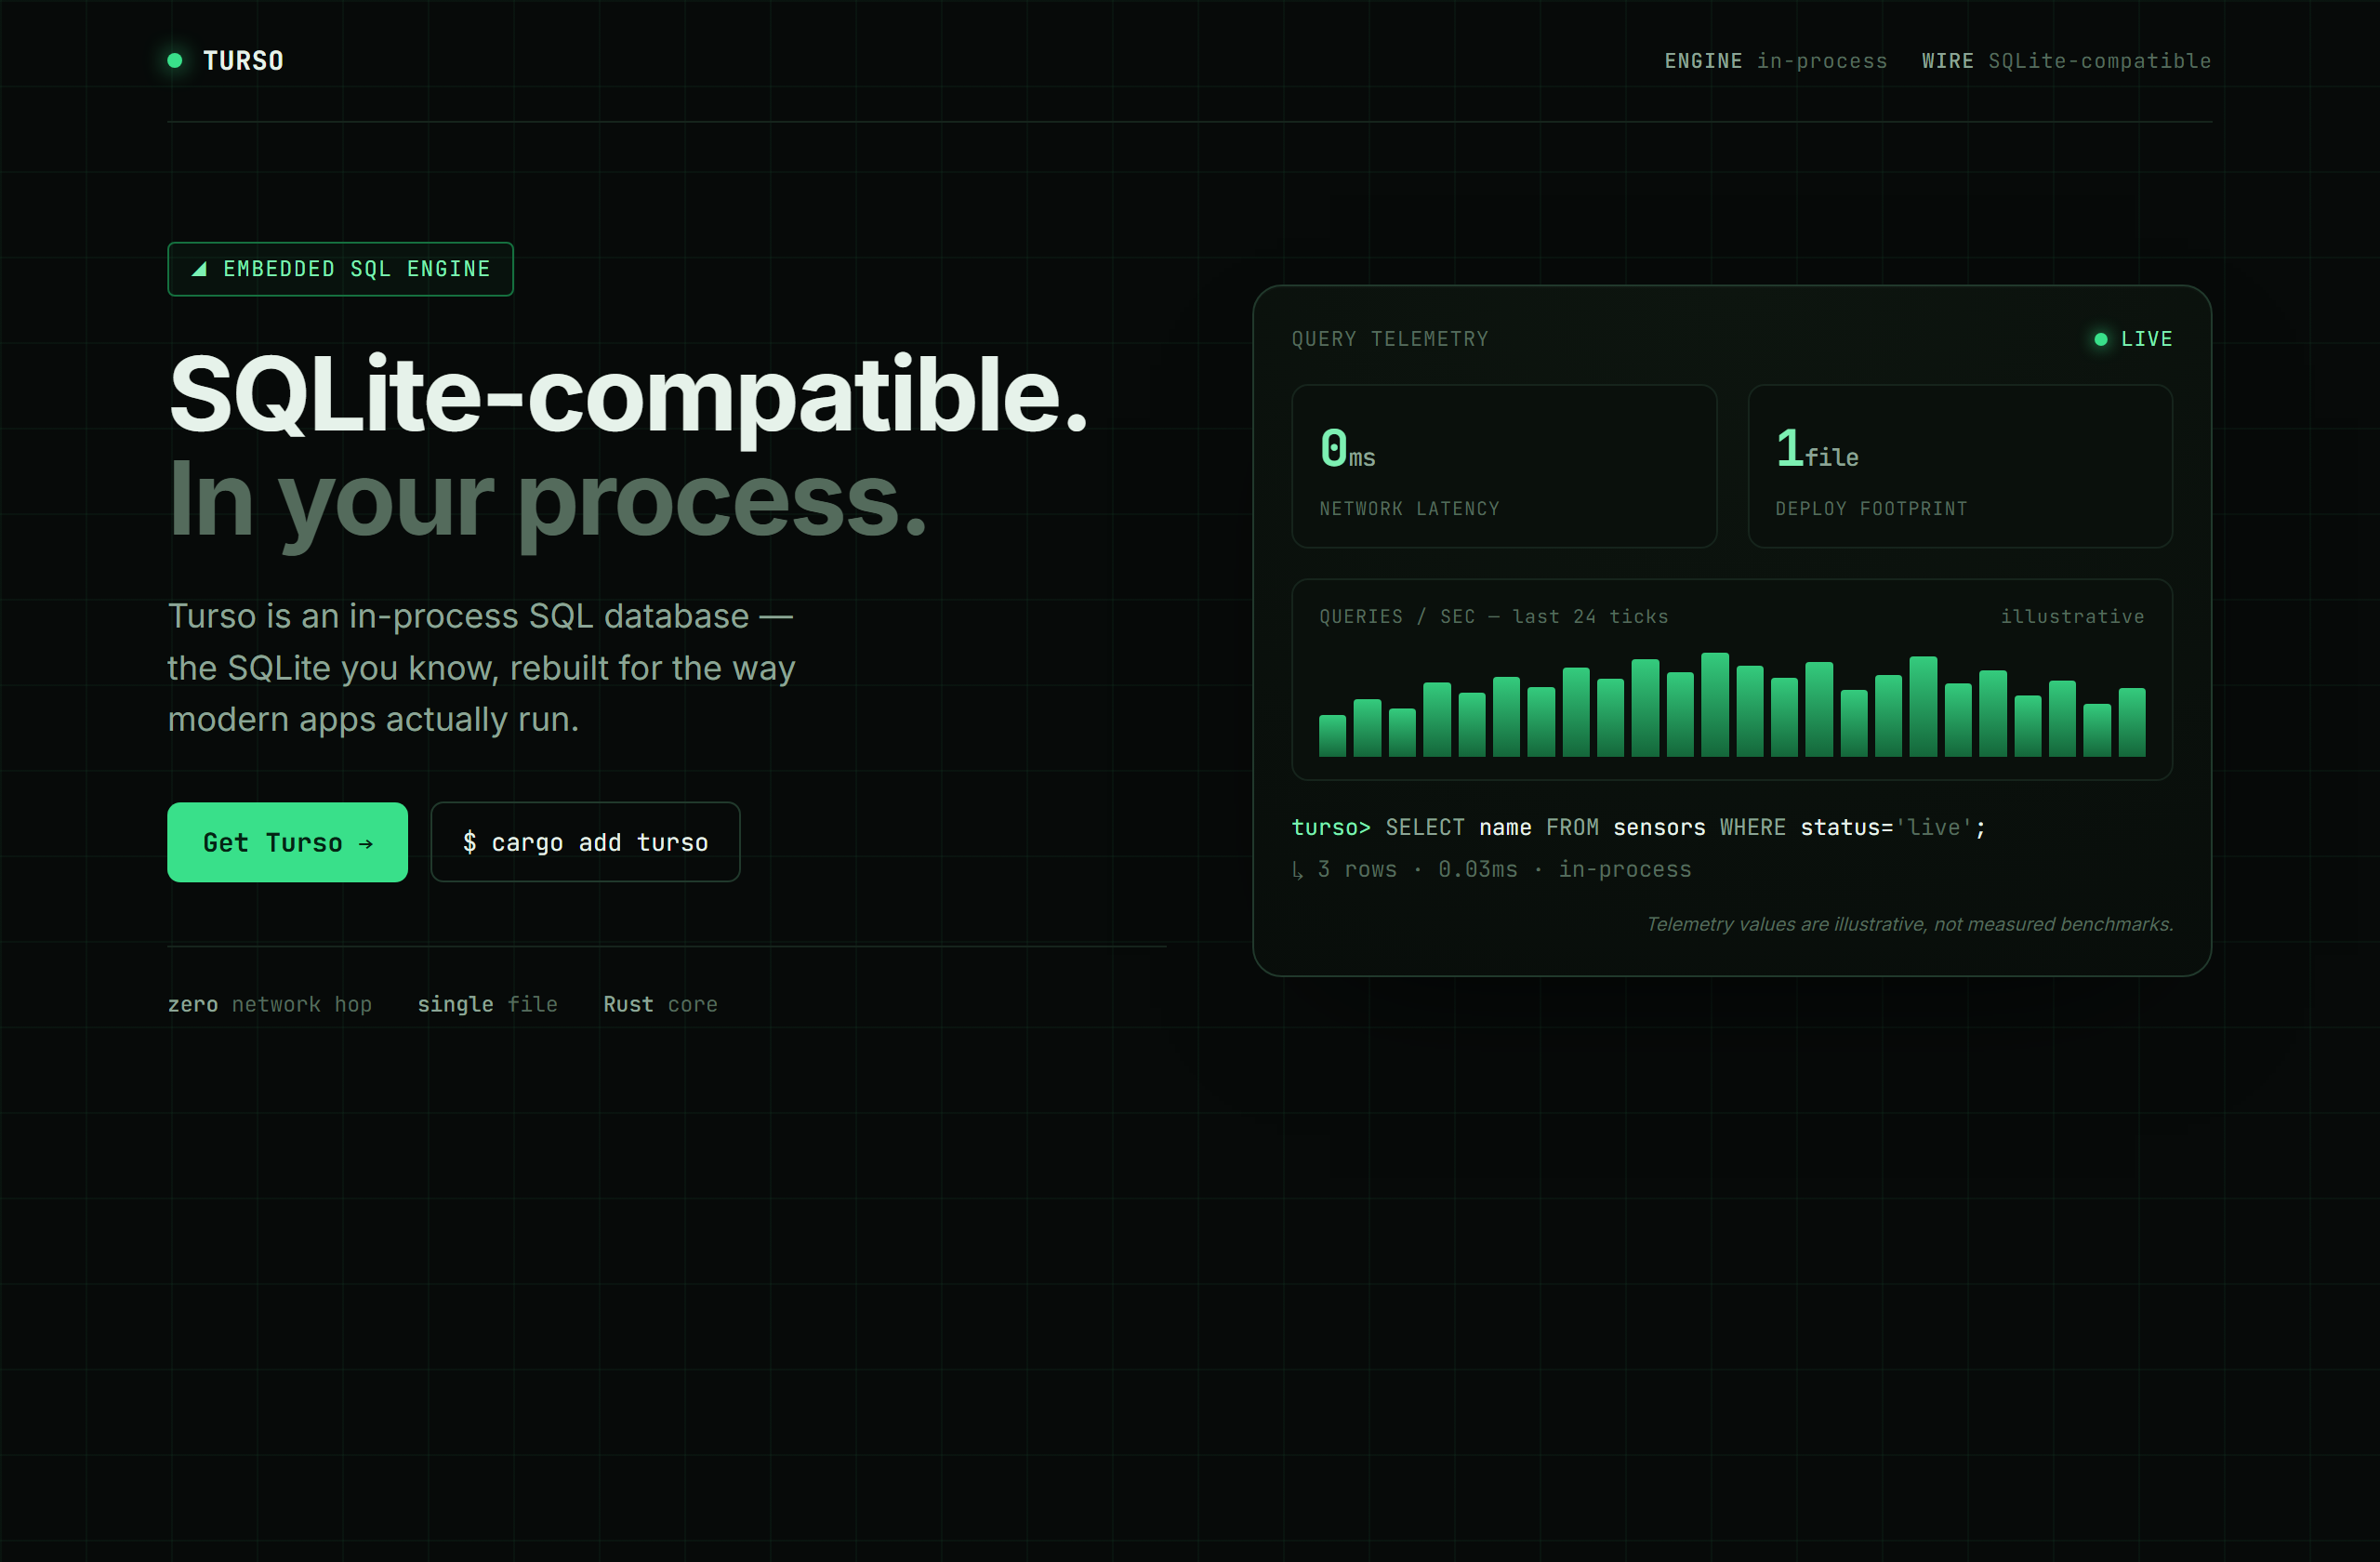Click the triangle icon in Embedded SQL Engine badge

[x=199, y=269]
